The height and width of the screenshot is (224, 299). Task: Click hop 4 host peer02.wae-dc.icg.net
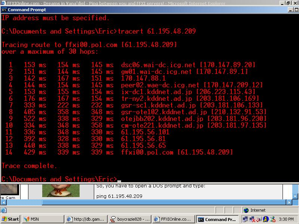(x=160, y=85)
